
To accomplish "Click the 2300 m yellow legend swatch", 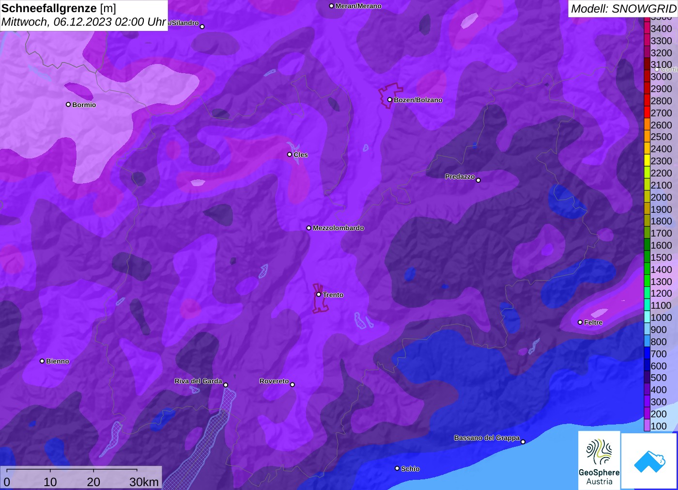I will tap(647, 161).
